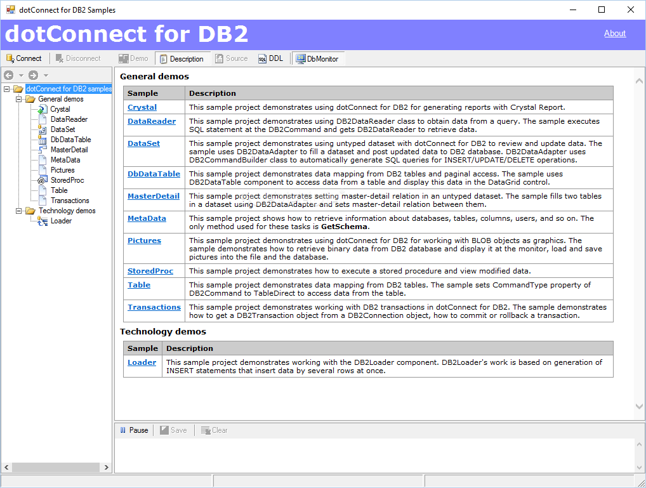Click monitor log pane scroll down arrow
This screenshot has height=488, width=646.
pyautogui.click(x=639, y=468)
